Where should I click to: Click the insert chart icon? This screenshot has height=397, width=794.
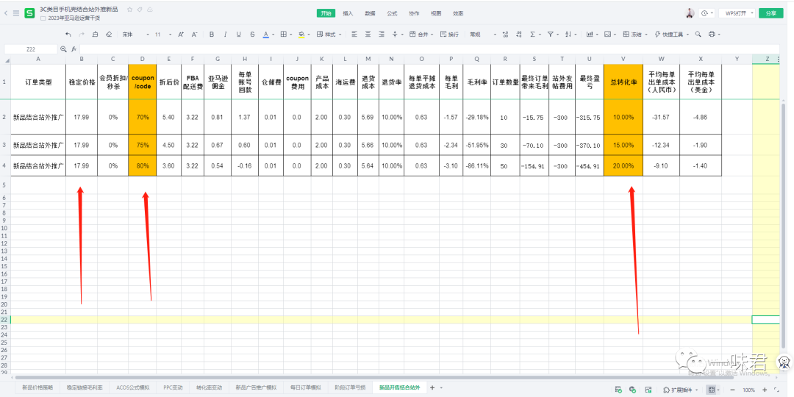point(590,35)
